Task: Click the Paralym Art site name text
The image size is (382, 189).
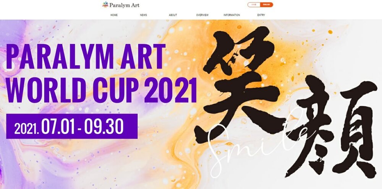Action: click(124, 5)
